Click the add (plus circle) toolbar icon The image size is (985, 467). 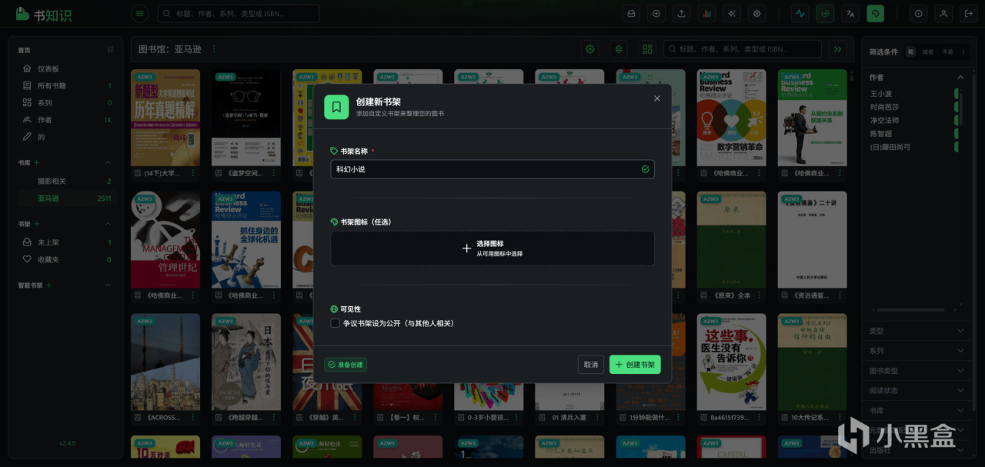(x=656, y=13)
